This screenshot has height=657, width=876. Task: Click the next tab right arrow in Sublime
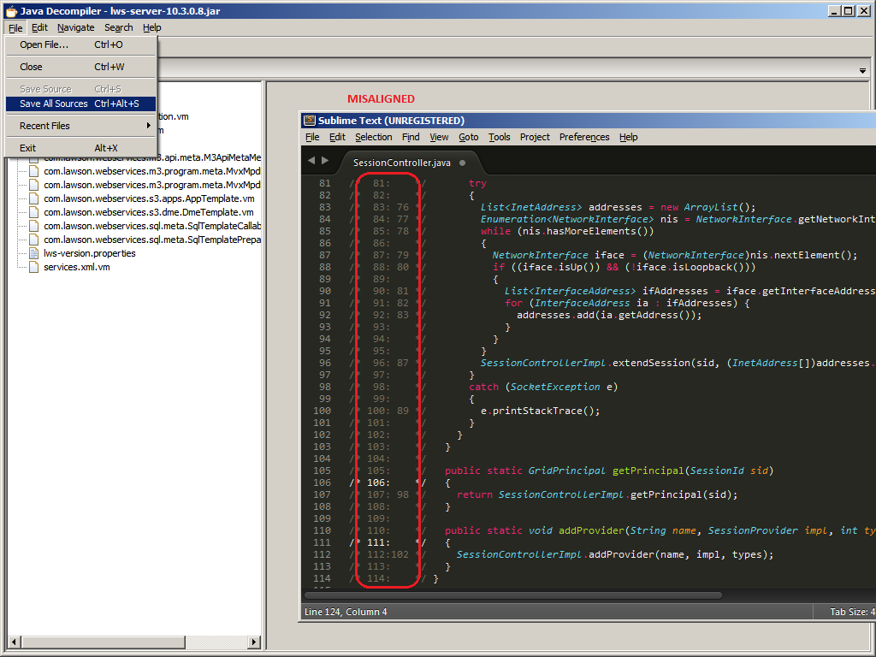click(325, 160)
